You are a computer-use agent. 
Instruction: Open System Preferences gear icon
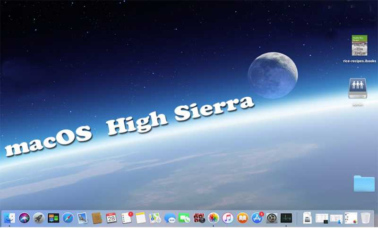click(272, 218)
